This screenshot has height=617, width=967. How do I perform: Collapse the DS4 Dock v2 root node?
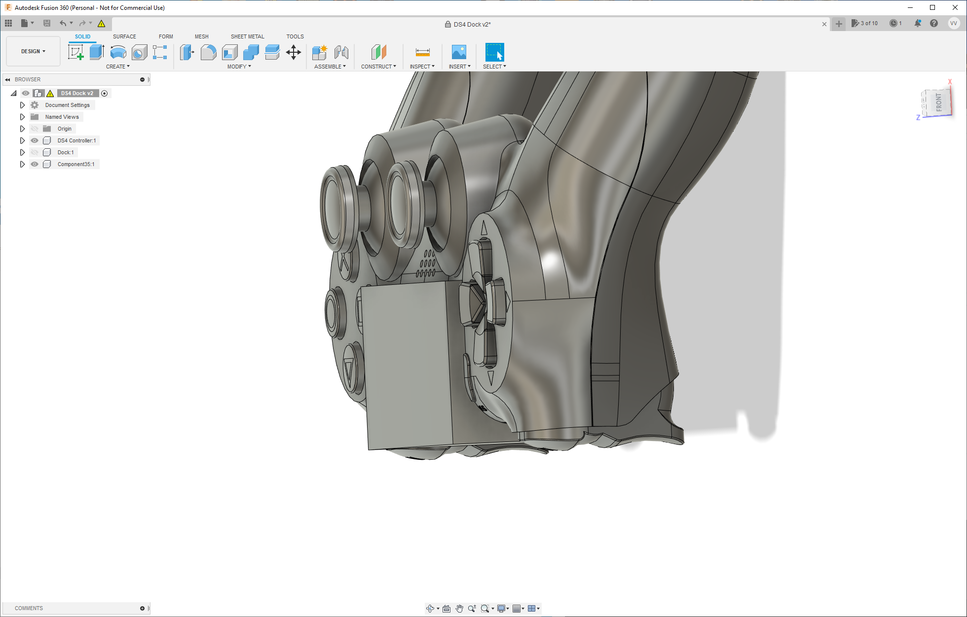click(14, 93)
